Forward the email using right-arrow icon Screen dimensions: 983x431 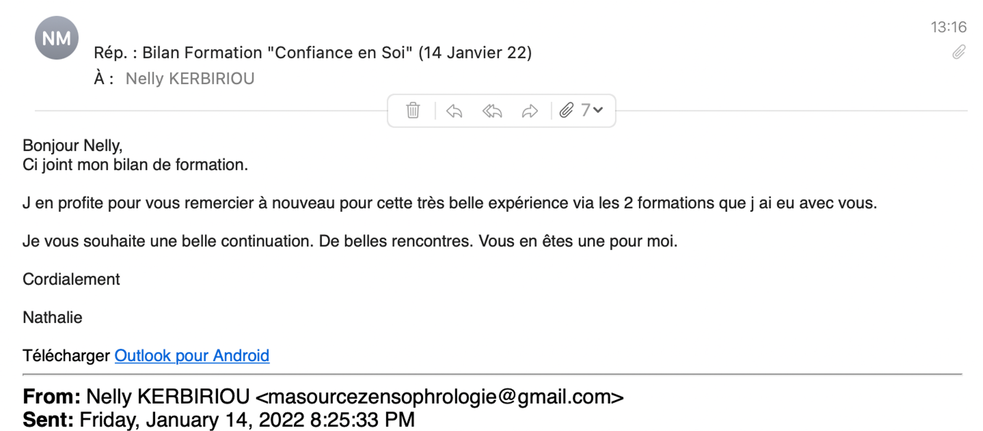coord(530,111)
